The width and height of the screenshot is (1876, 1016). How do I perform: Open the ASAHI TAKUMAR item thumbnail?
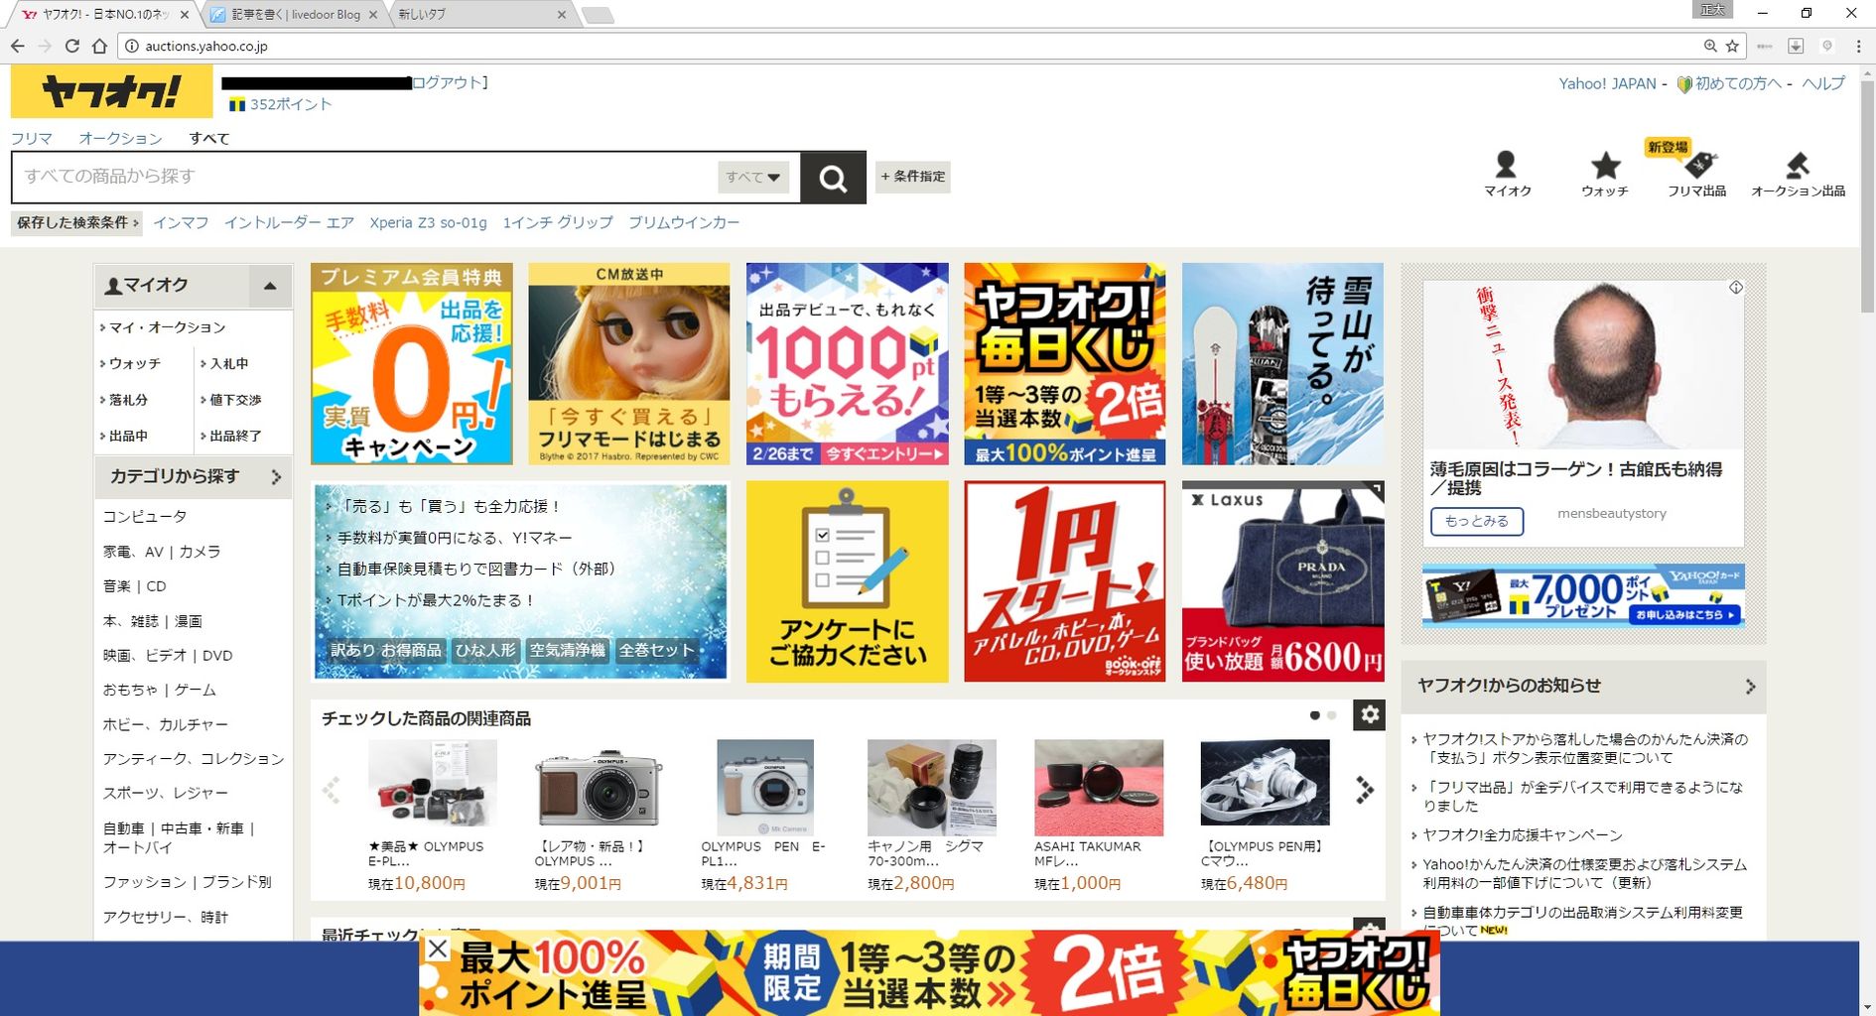[x=1098, y=788]
